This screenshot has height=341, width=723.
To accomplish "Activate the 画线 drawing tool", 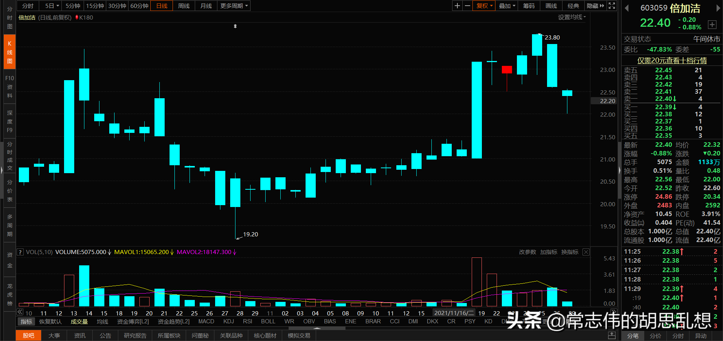I will point(550,6).
